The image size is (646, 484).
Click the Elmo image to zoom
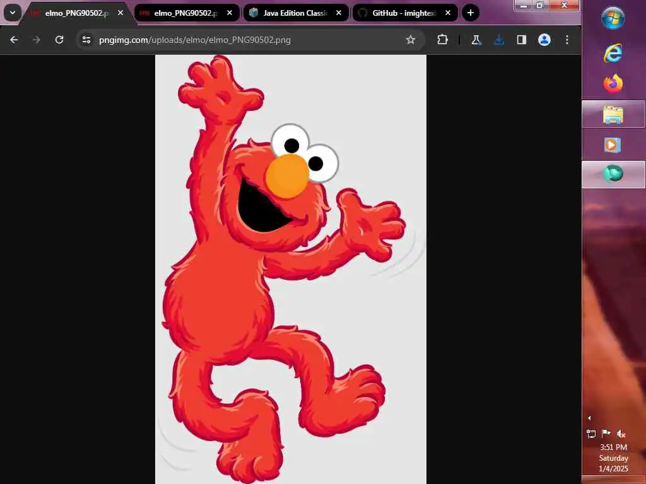[x=290, y=269]
